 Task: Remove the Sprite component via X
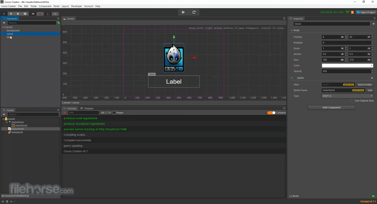point(372,78)
